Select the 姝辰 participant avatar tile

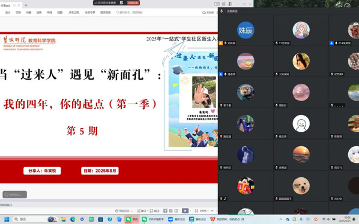pos(246,30)
